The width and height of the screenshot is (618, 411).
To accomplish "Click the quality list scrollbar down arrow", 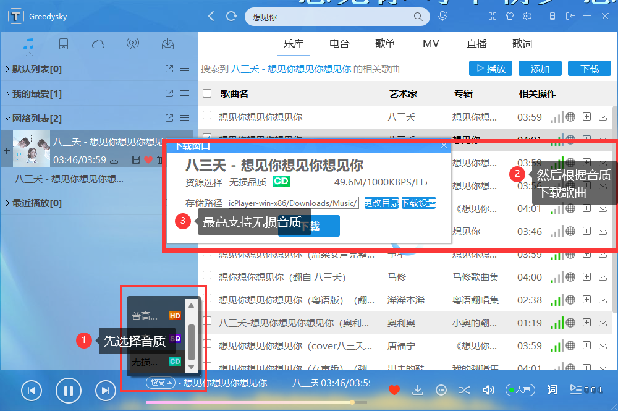I will pyautogui.click(x=192, y=367).
